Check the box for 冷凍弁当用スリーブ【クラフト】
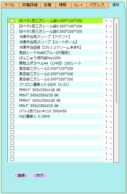This screenshot has height=194, width=127. tap(12, 37)
